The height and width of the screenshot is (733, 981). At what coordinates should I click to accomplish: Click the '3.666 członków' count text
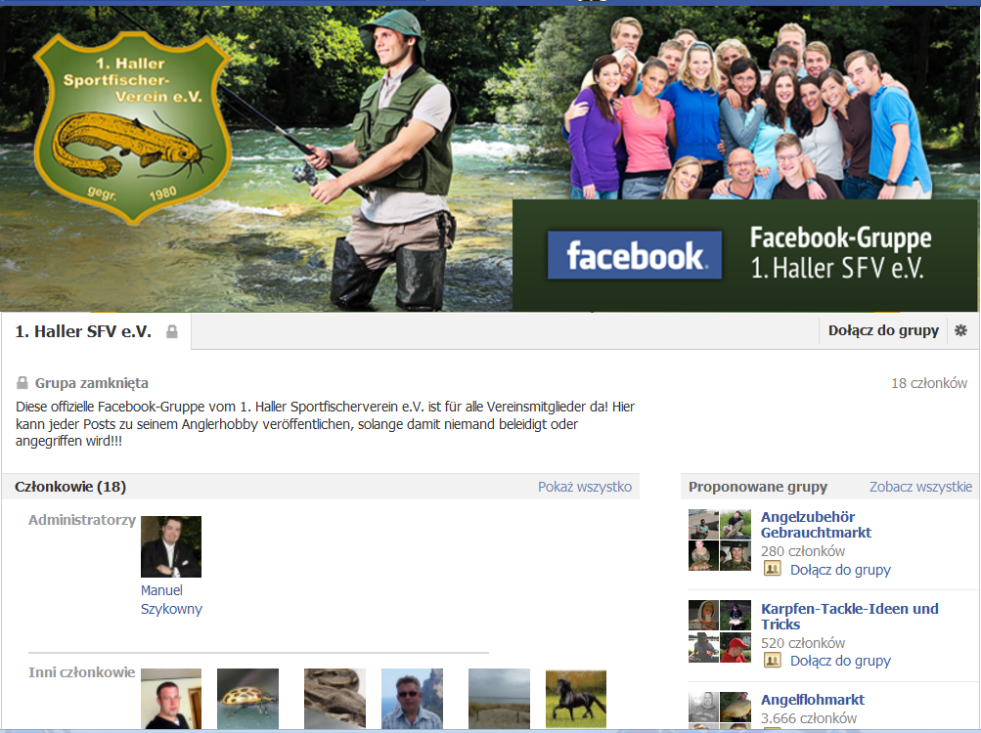tap(809, 718)
